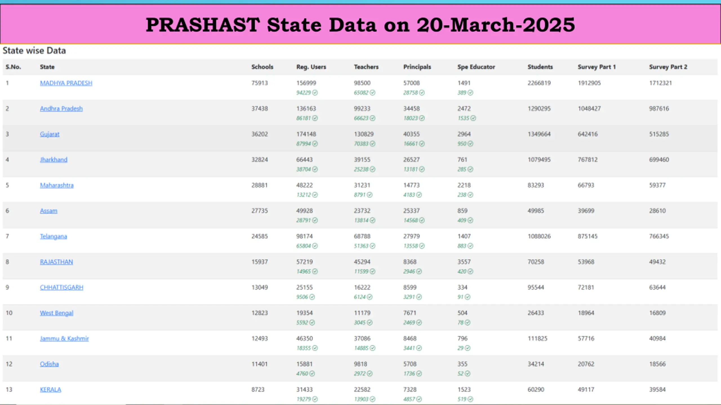Click the Survey Part 1 column header
Screen dimensions: 721x405
pyautogui.click(x=597, y=67)
